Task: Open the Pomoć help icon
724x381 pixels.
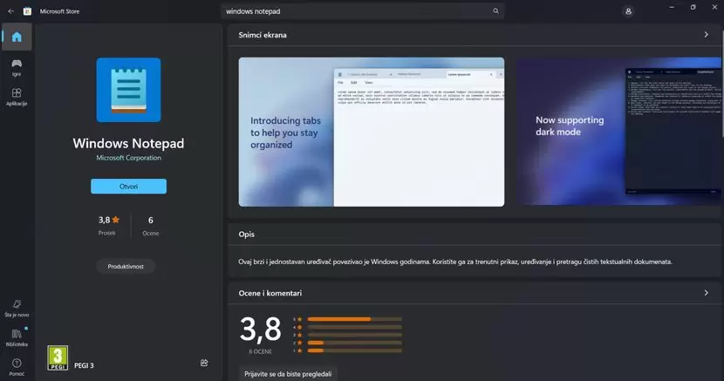Action: point(17,367)
